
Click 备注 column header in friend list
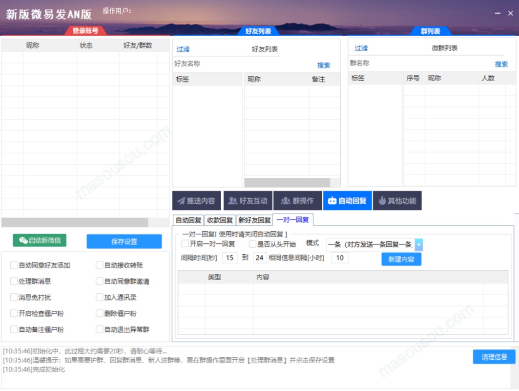pos(318,79)
